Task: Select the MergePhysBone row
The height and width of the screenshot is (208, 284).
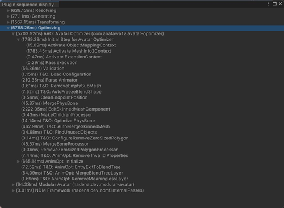Action: 142,103
